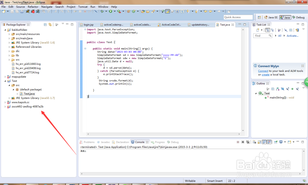This screenshot has height=185, width=308.
Task: Open New Task dropdown arrow in Task List
Action: (261, 30)
